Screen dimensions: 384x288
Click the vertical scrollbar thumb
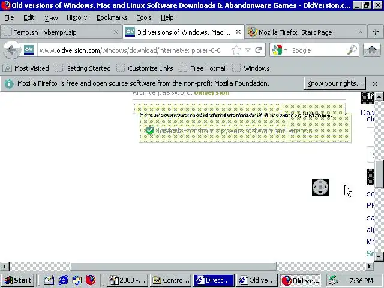tap(379, 174)
